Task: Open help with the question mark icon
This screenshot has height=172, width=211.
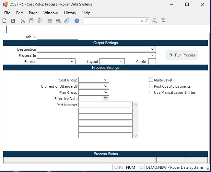Action: pyautogui.click(x=77, y=21)
